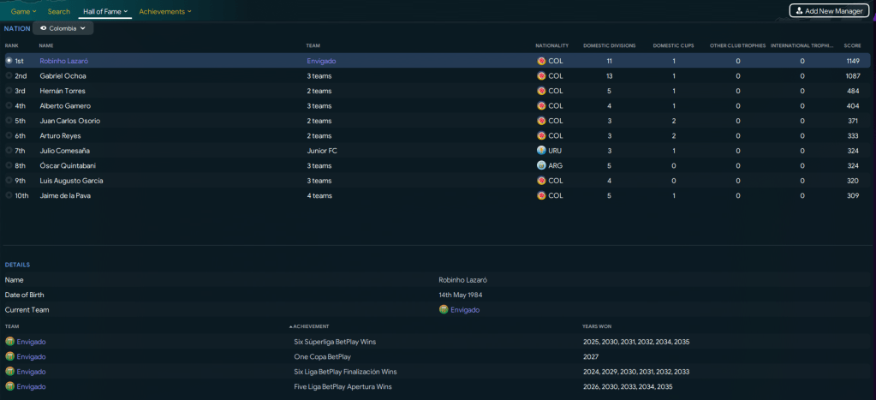This screenshot has width=876, height=400.
Task: Click Gabriel Ochoa's Colombia flag icon
Action: click(x=541, y=76)
